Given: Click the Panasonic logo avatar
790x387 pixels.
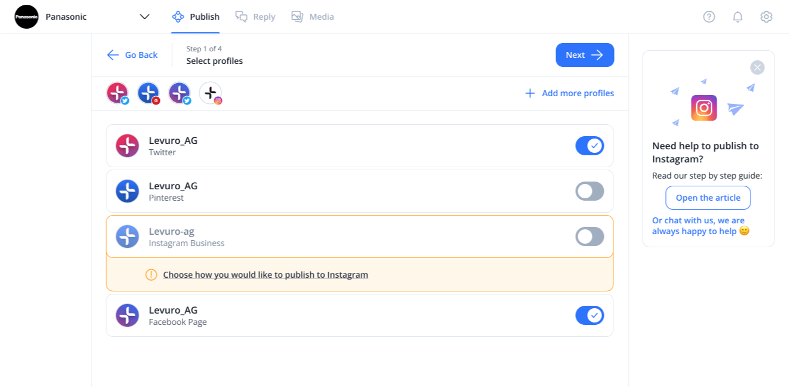Looking at the screenshot, I should coord(26,17).
